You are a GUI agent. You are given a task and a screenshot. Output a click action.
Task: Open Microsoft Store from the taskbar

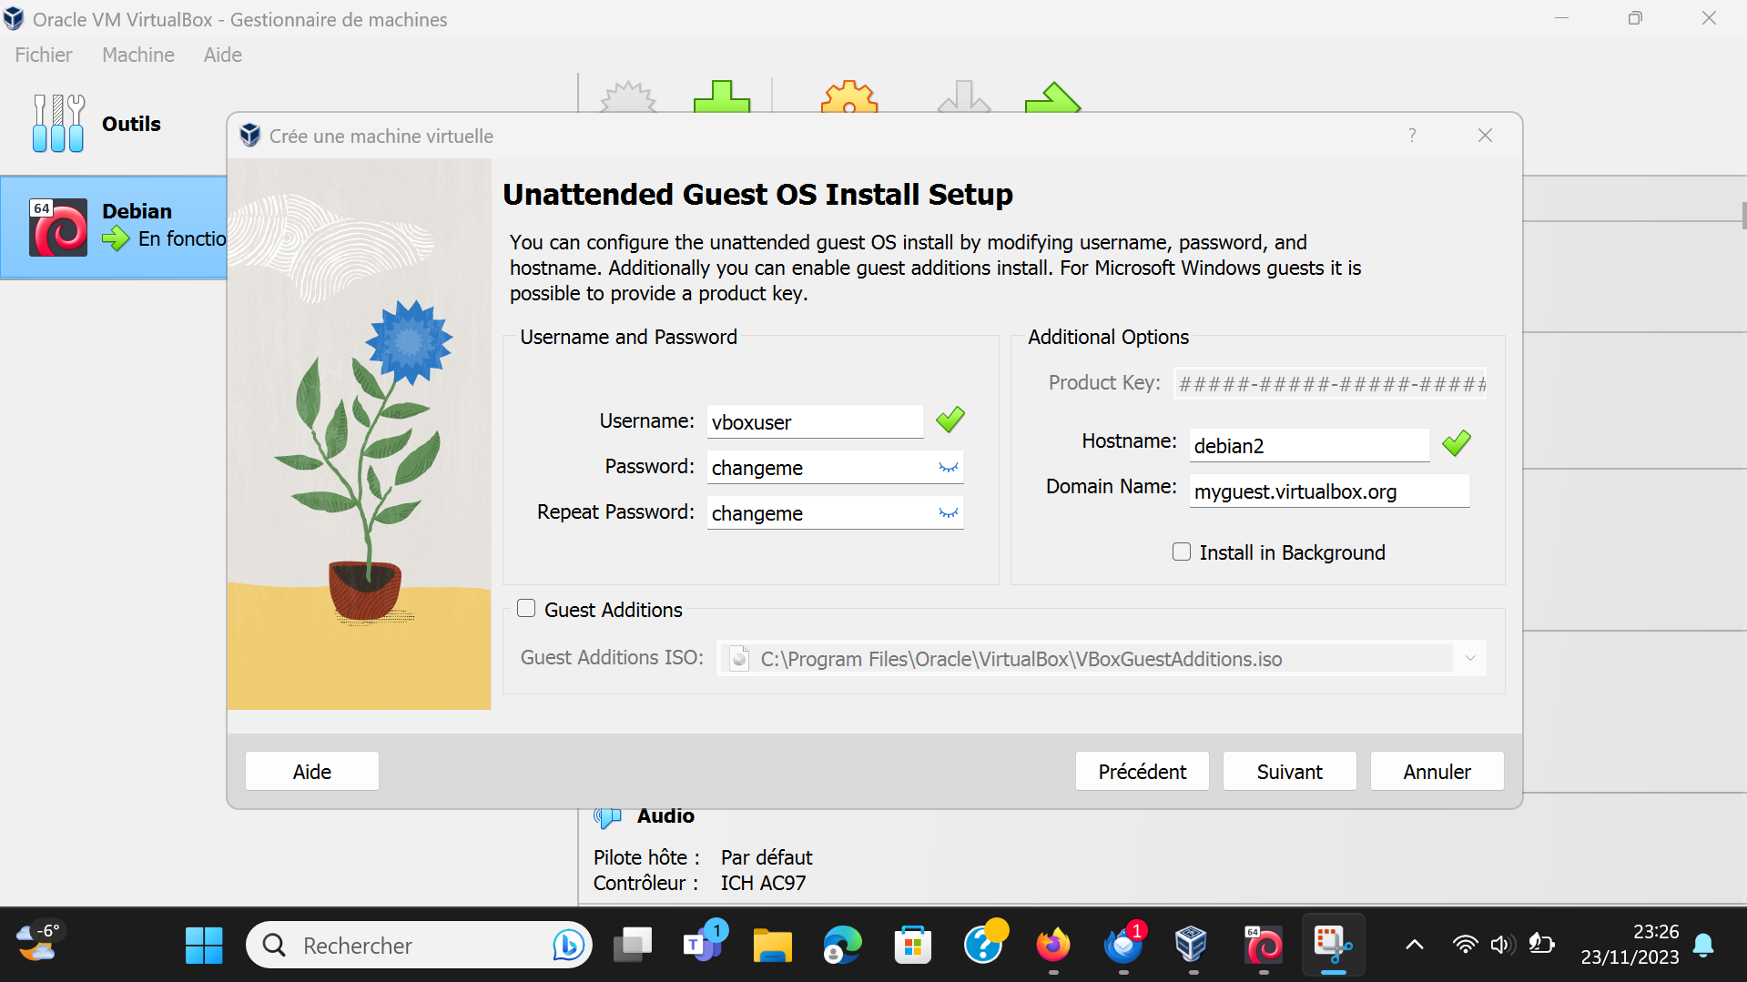[912, 946]
